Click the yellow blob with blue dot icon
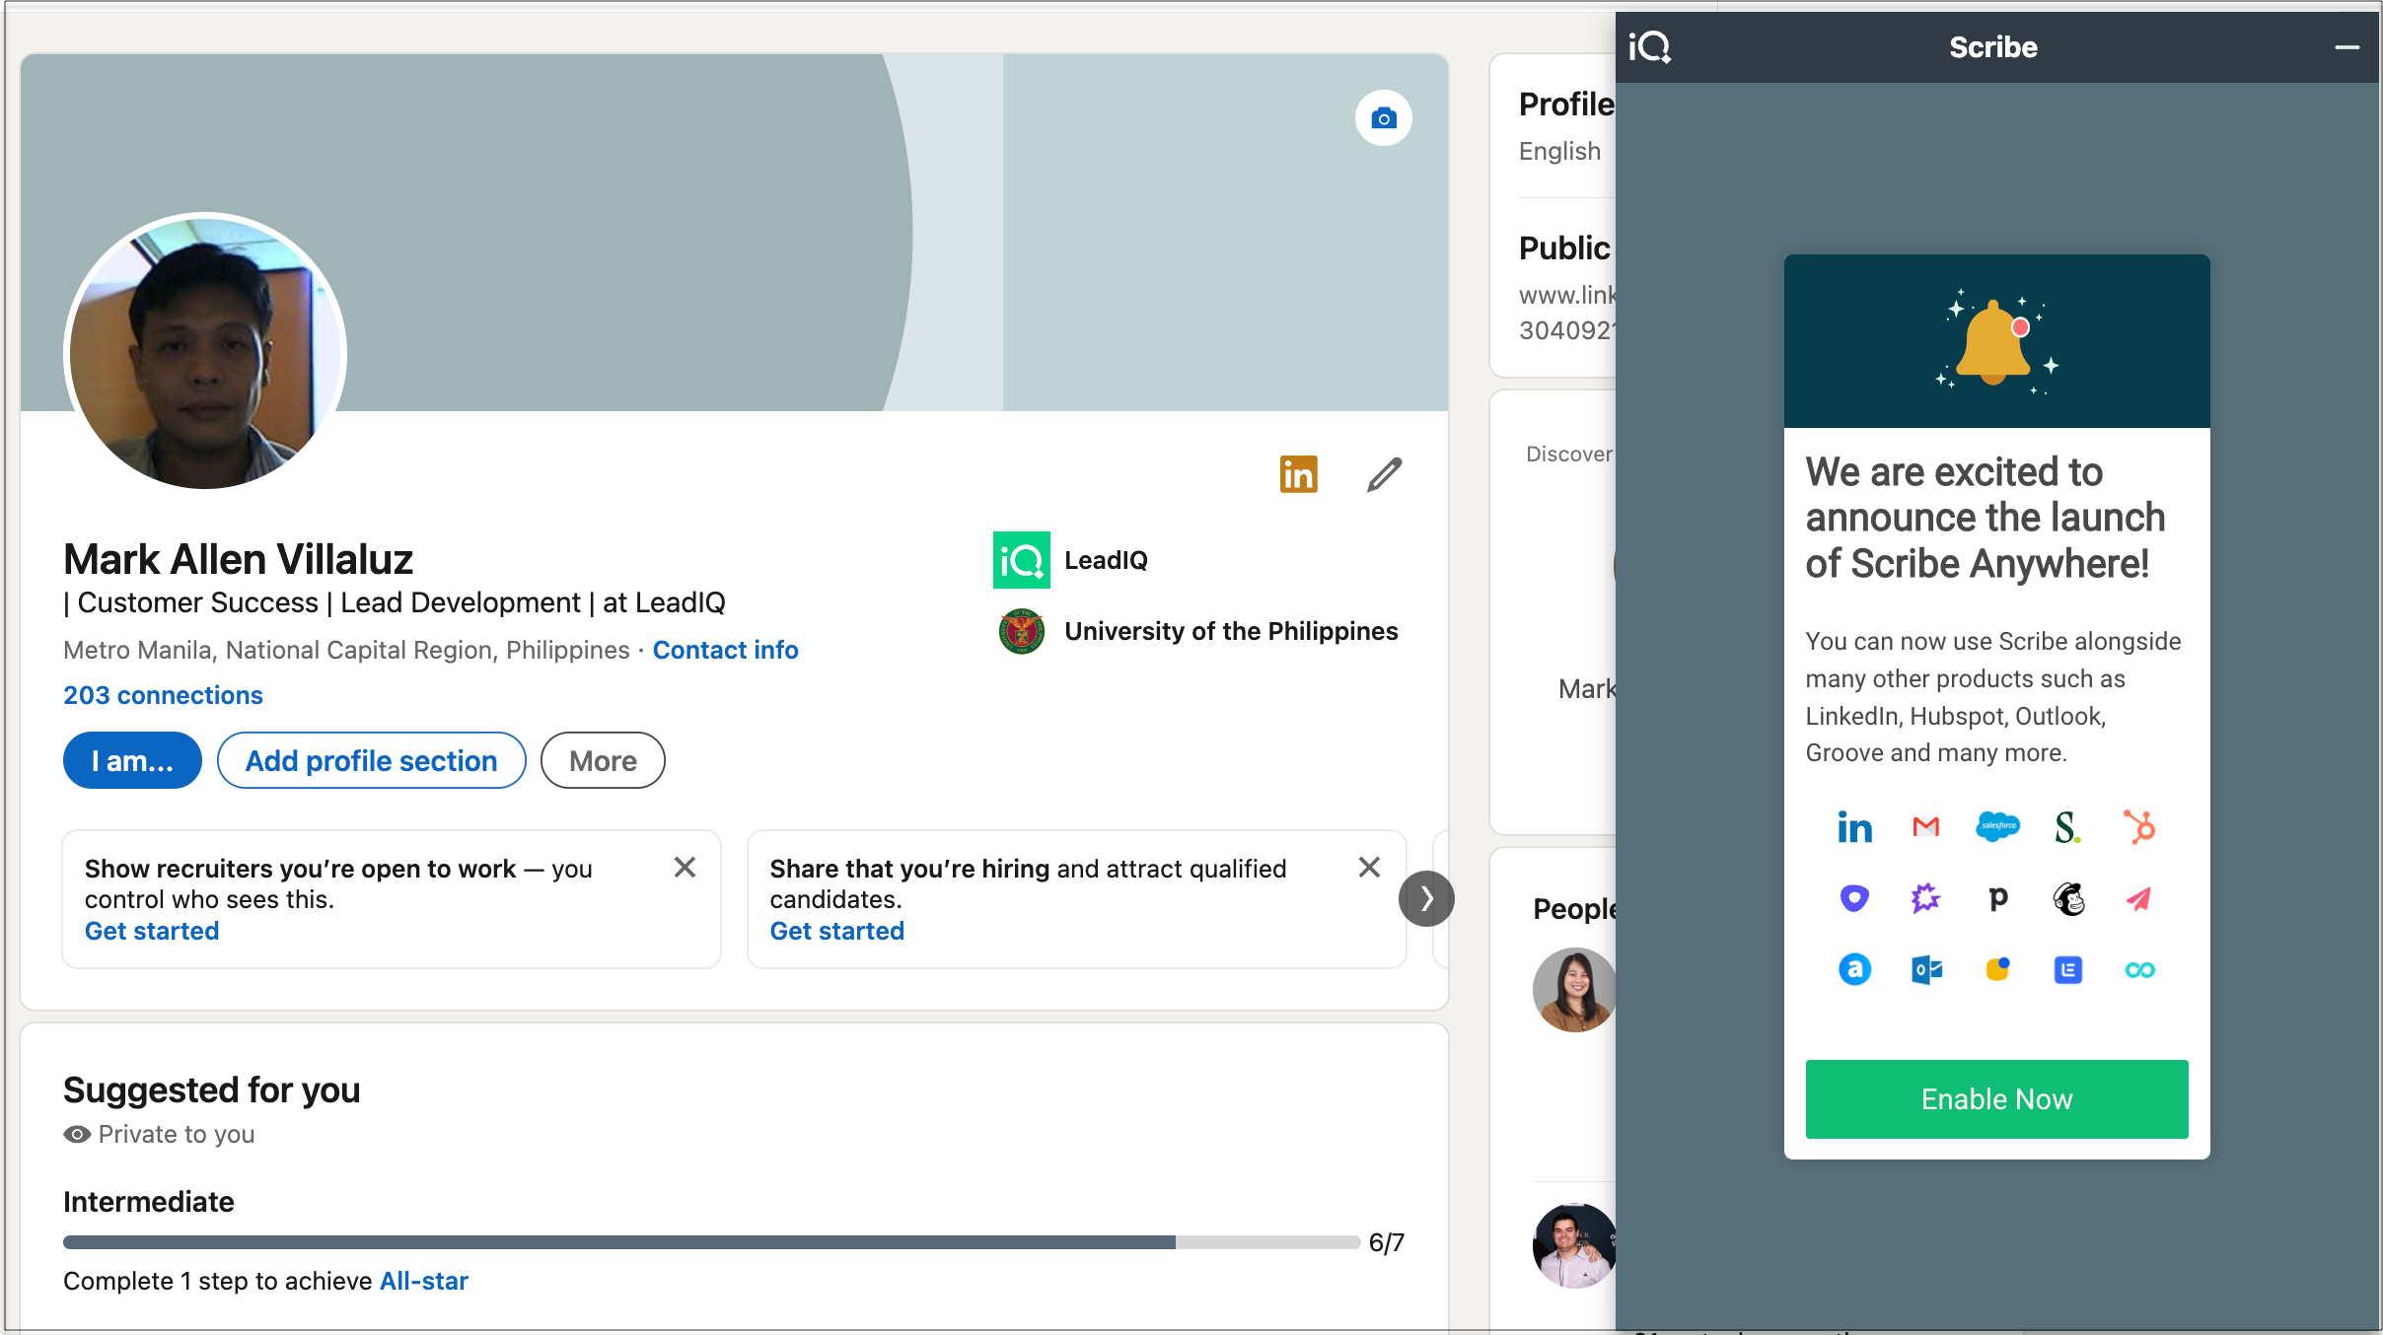The image size is (2383, 1335). point(1997,970)
